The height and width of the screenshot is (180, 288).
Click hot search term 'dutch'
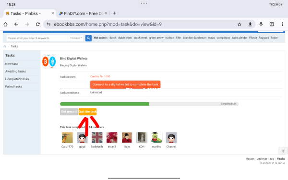click(x=113, y=37)
